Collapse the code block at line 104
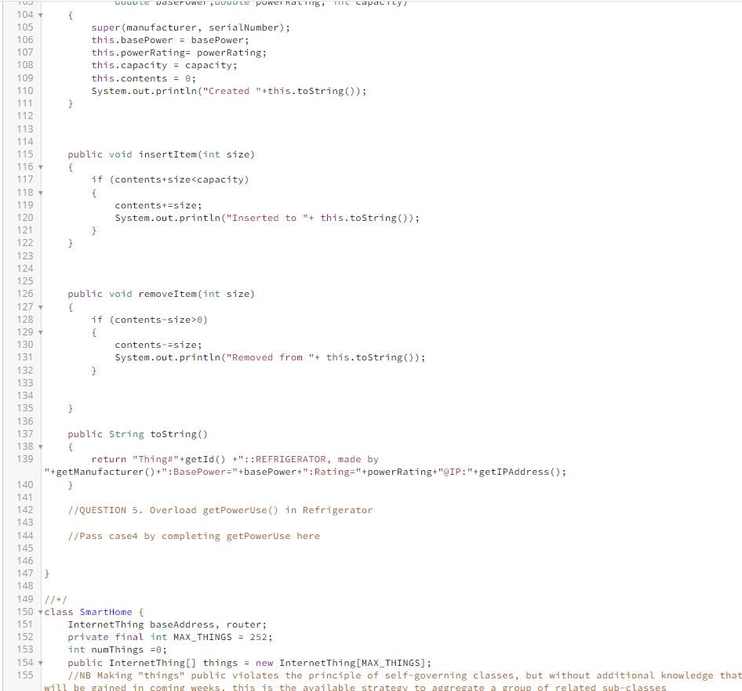 tap(40, 14)
